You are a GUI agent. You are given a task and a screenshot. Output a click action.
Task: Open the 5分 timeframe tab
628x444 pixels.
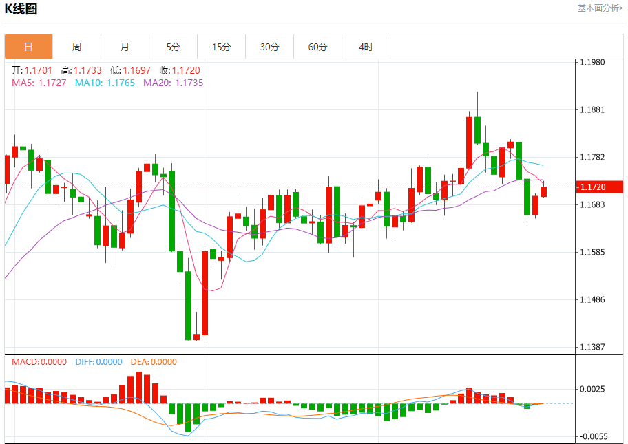pyautogui.click(x=173, y=47)
